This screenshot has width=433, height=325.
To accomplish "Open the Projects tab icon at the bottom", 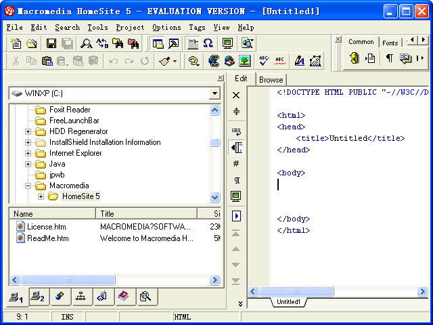I will [60, 297].
